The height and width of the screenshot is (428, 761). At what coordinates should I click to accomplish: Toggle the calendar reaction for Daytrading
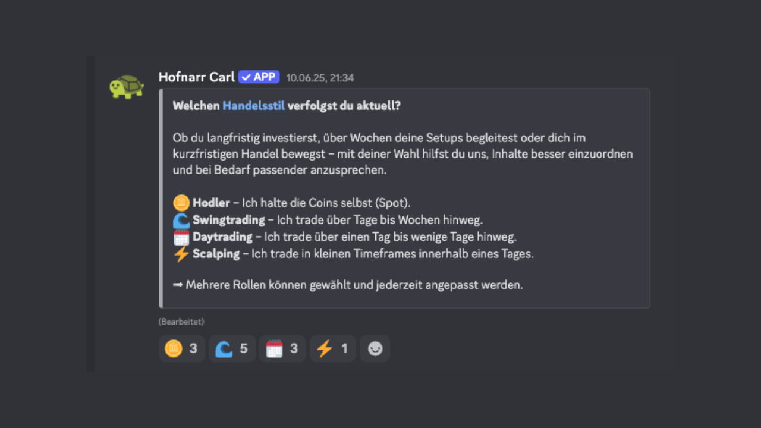[282, 348]
